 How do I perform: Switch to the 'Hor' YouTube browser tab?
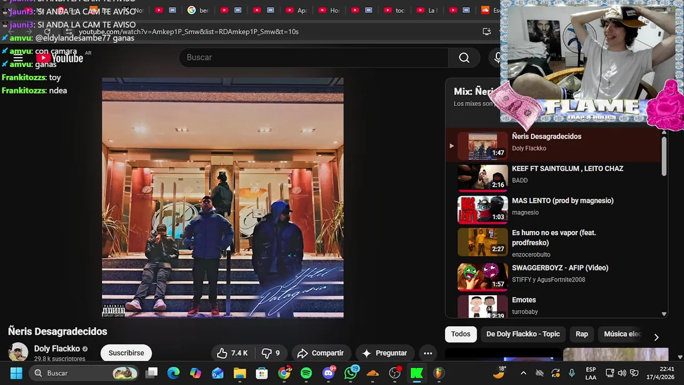tap(328, 10)
